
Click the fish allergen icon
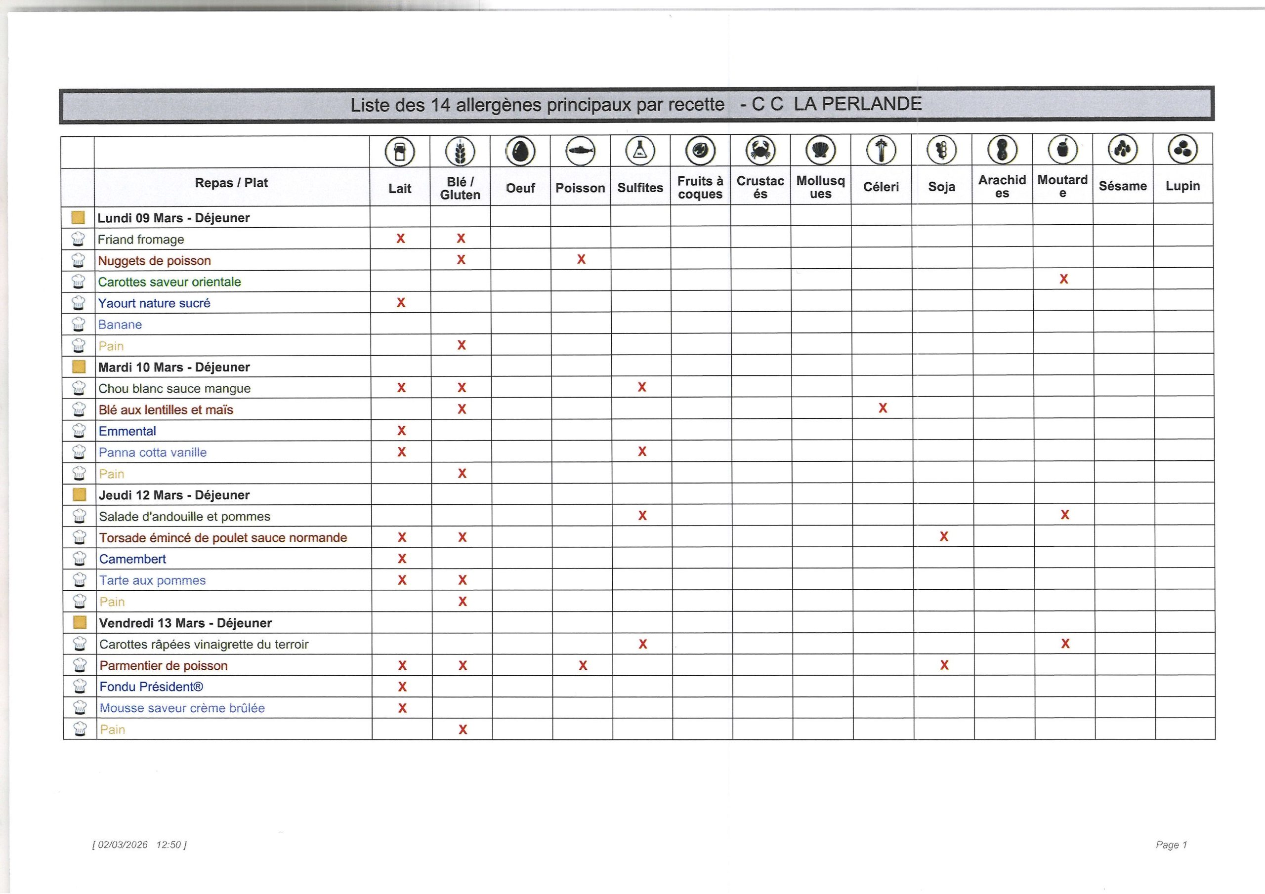[x=581, y=150]
